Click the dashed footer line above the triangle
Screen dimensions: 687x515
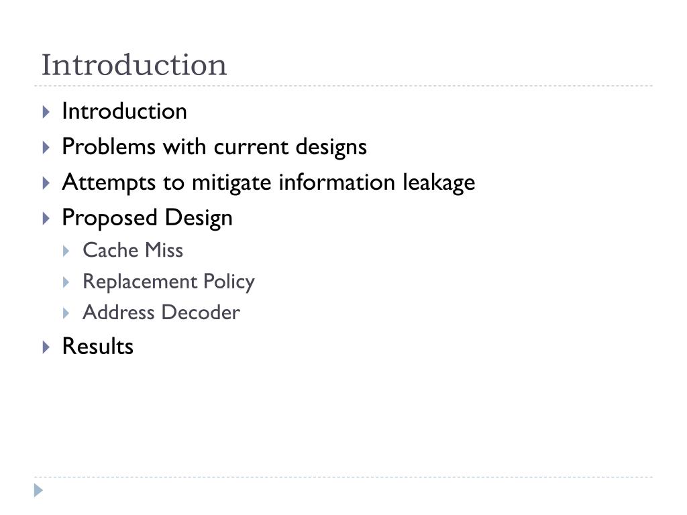click(343, 477)
